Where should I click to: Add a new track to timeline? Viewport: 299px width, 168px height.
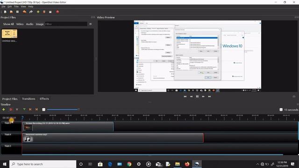pos(3,110)
